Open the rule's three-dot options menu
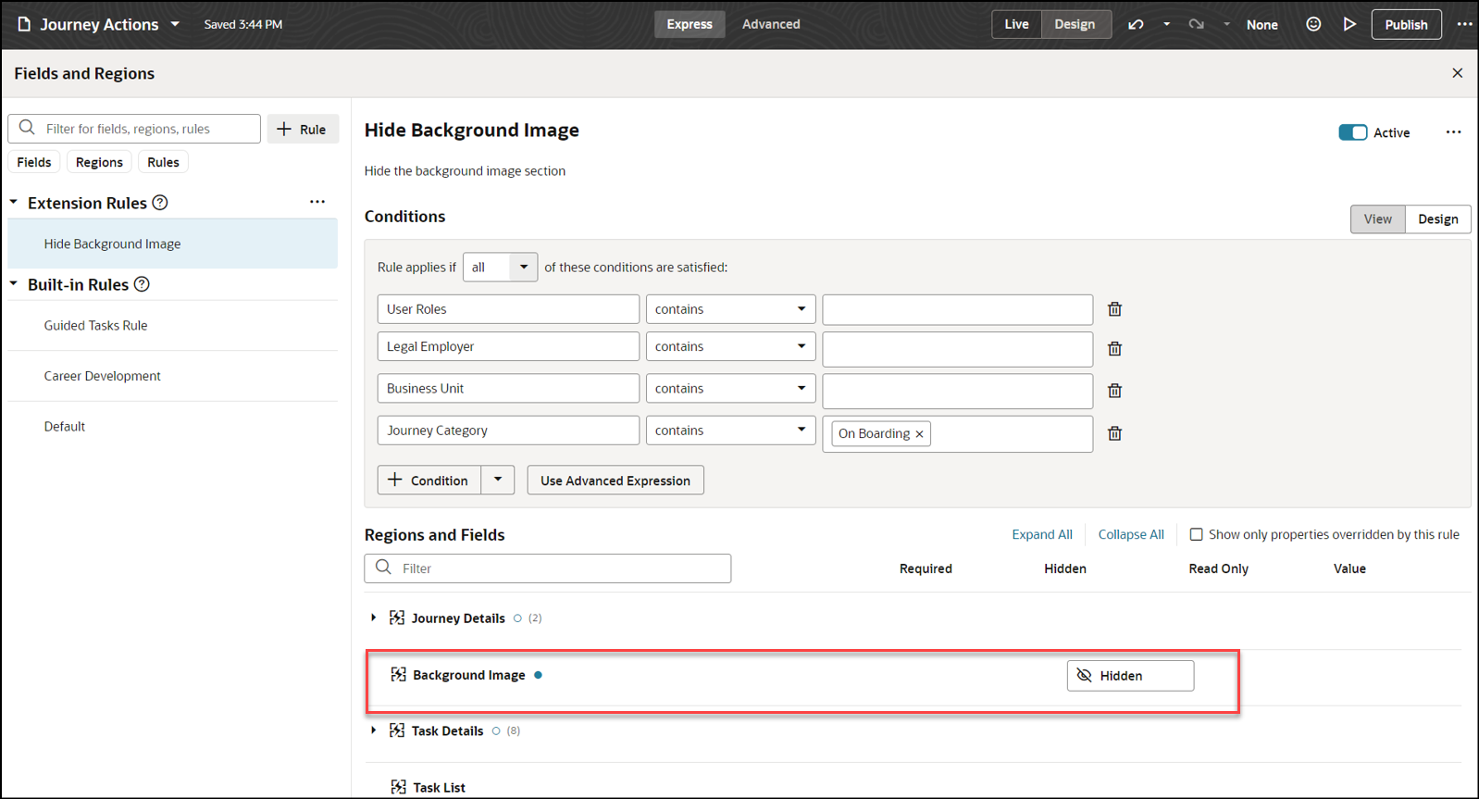 pyautogui.click(x=1453, y=132)
